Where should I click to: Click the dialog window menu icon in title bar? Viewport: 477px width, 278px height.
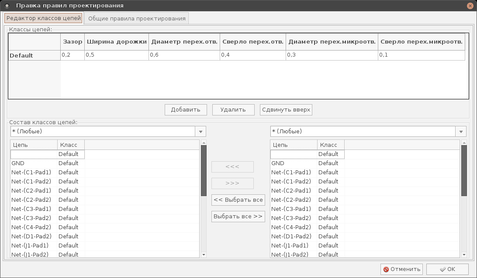(x=7, y=6)
